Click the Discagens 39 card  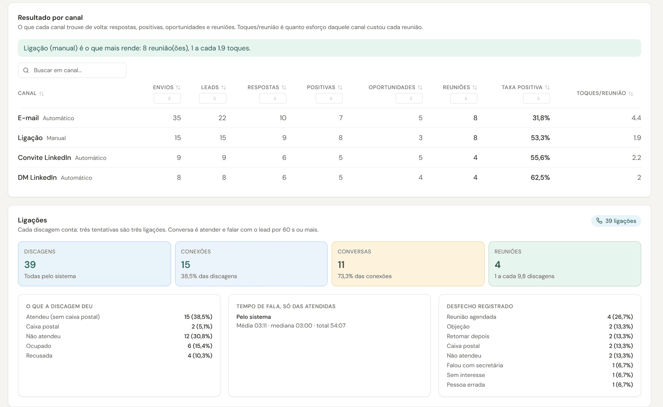(95, 264)
